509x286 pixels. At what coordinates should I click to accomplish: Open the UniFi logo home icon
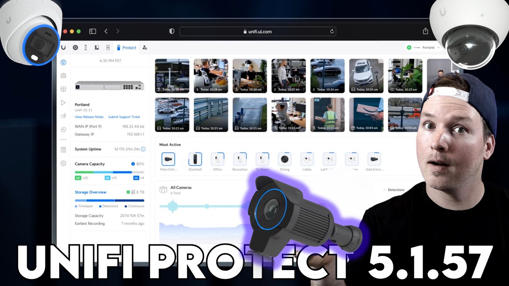point(63,47)
